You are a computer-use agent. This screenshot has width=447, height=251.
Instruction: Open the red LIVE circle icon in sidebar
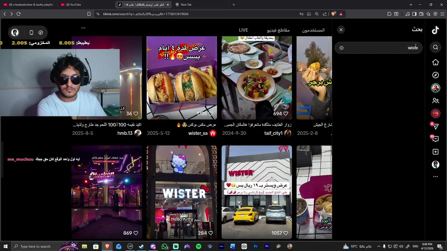435,113
